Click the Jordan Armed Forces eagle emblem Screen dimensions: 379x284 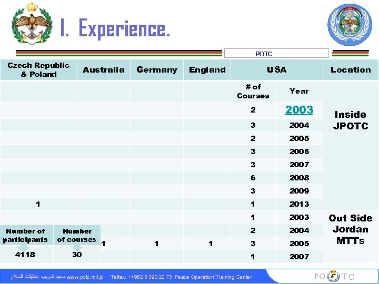(32, 24)
